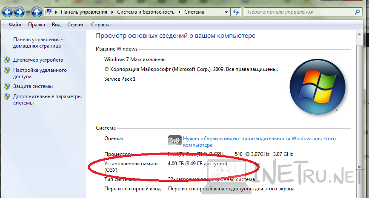Click the search magnifier icon
Viewport: 369px width, 198px height.
357,12
